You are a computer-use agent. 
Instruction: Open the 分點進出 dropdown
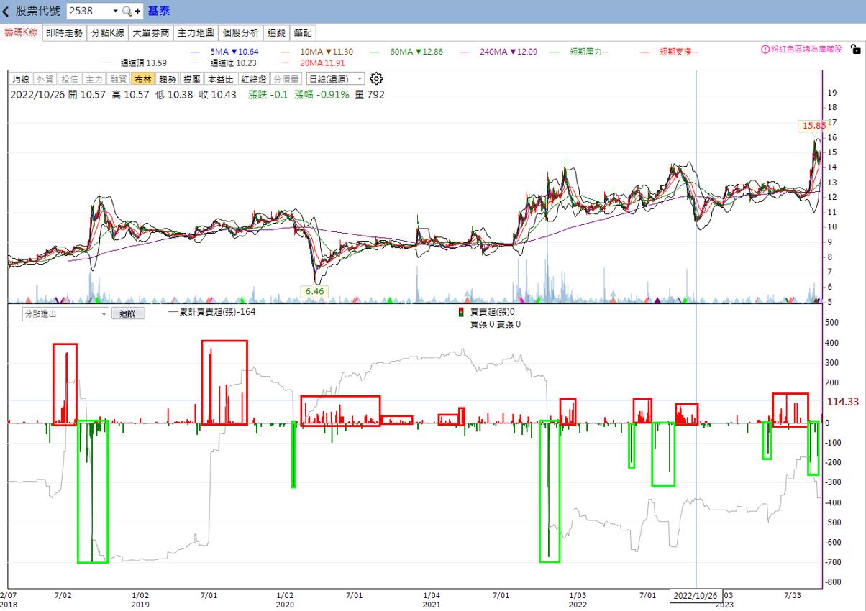tap(65, 313)
